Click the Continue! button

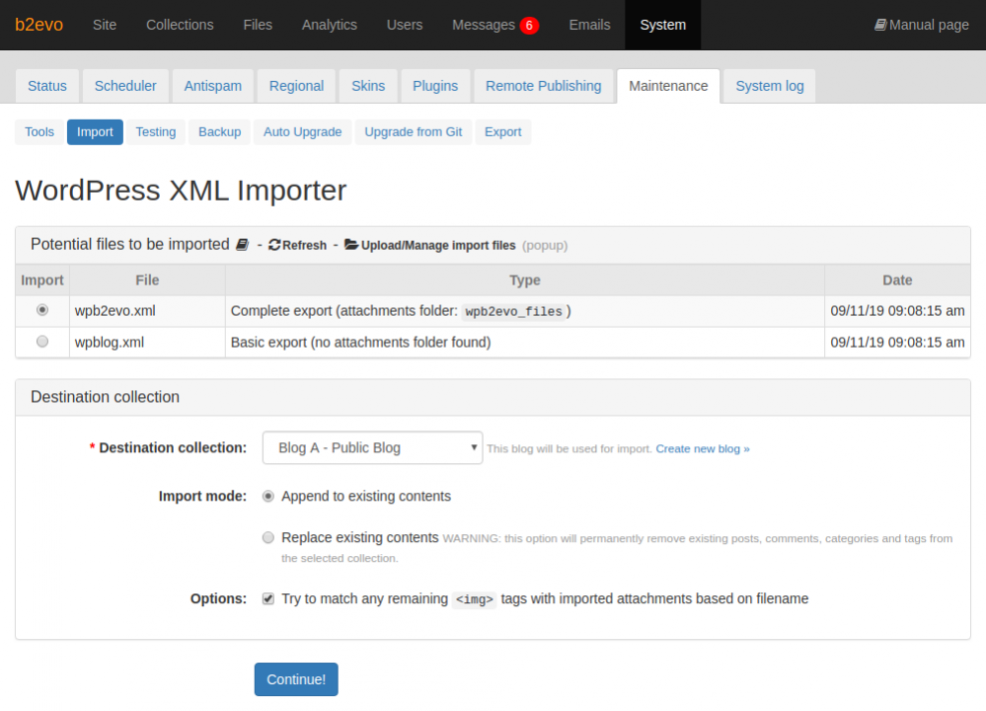tap(296, 679)
